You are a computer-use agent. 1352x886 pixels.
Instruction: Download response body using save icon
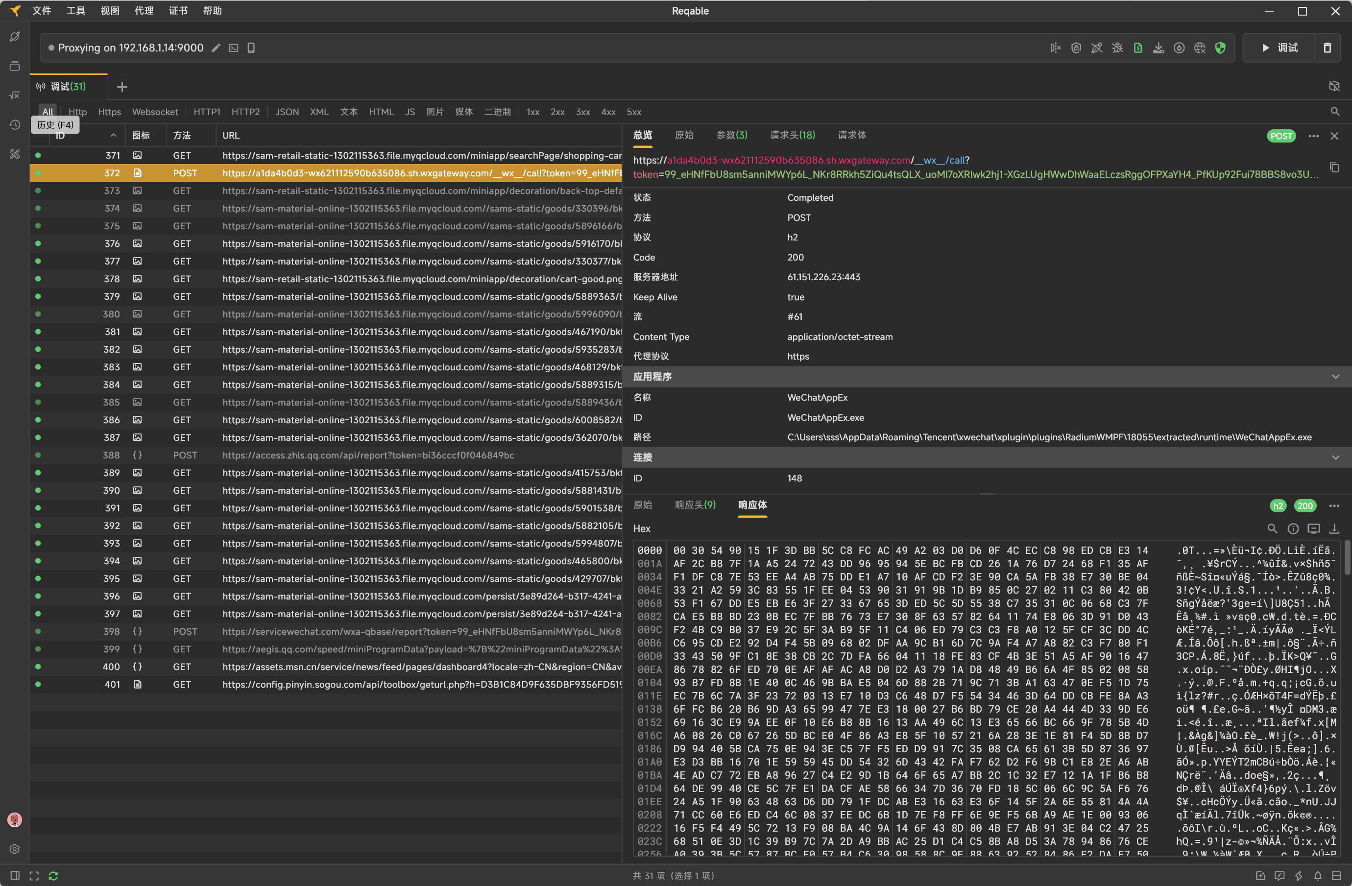point(1334,529)
